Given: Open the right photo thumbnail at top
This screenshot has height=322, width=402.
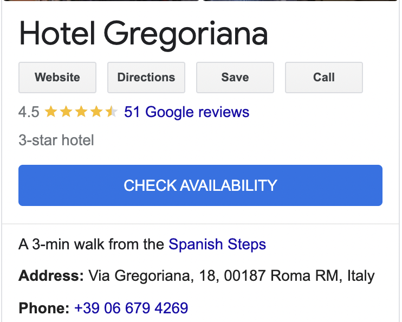Looking at the screenshot, I should click(301, 1).
